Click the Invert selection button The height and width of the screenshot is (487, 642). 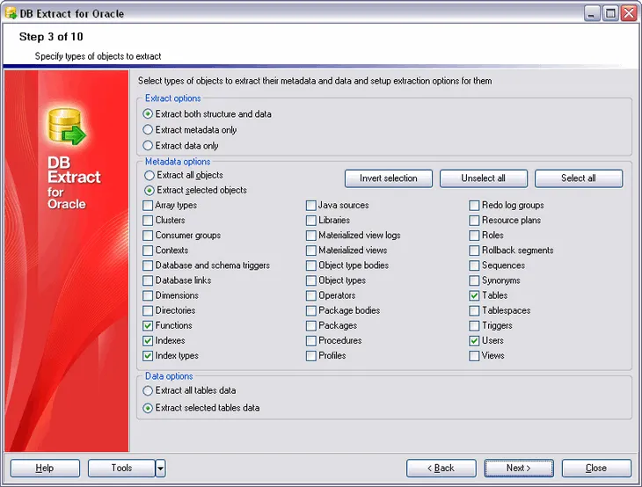[x=389, y=178]
